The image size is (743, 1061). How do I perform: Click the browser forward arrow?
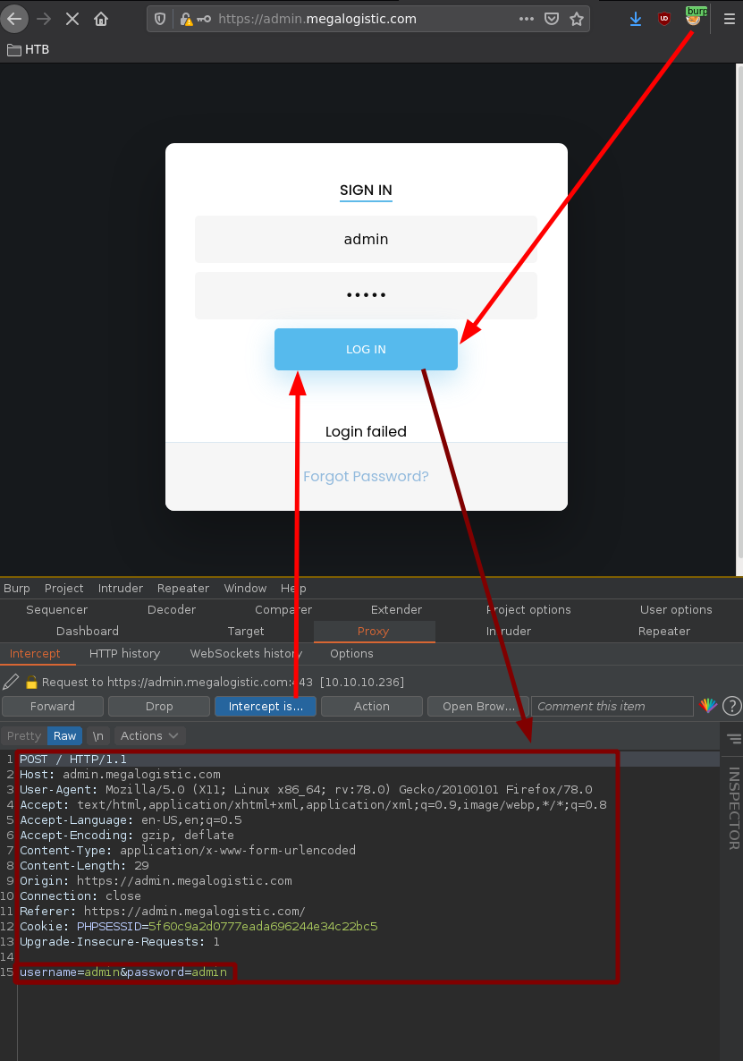[44, 19]
